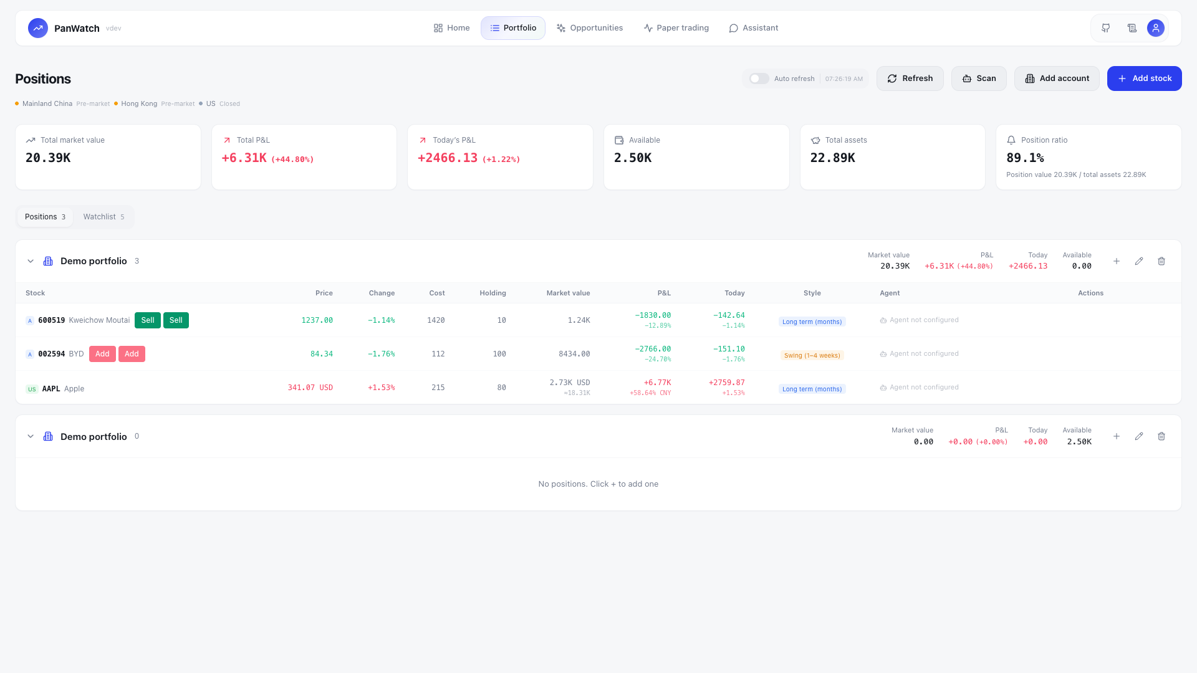This screenshot has height=673, width=1197.
Task: Click the Market value column header
Action: tap(568, 293)
